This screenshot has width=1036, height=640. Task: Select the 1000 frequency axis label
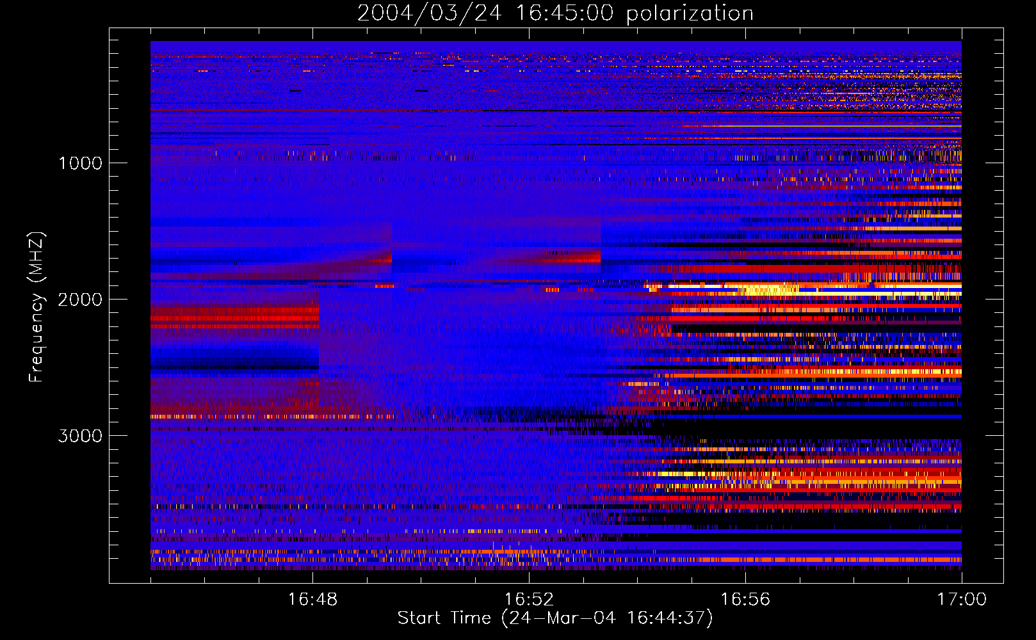(80, 163)
